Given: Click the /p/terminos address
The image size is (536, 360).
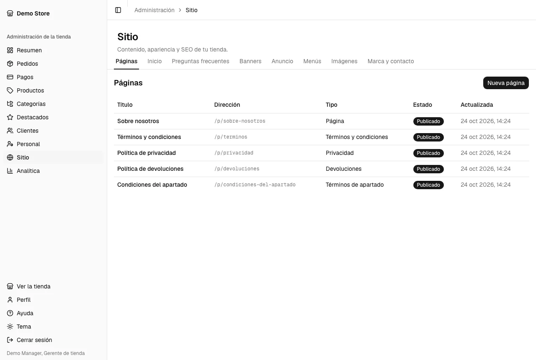Looking at the screenshot, I should click(x=231, y=137).
